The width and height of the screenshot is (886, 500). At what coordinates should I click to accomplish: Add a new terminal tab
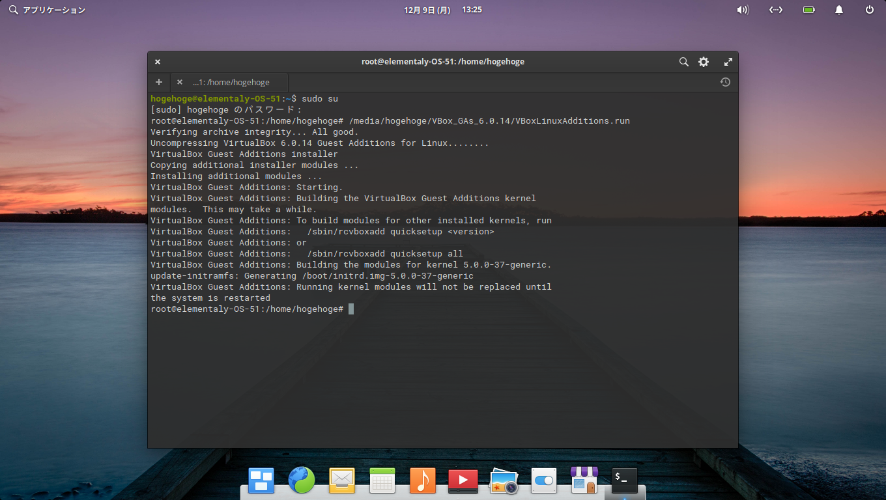click(158, 82)
